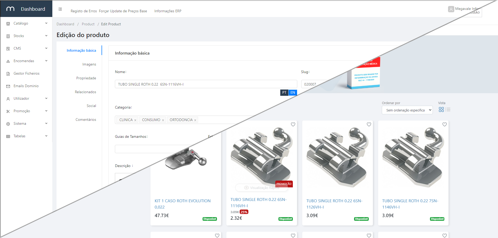Click the Nome text input field
The image size is (498, 238).
coord(206,84)
